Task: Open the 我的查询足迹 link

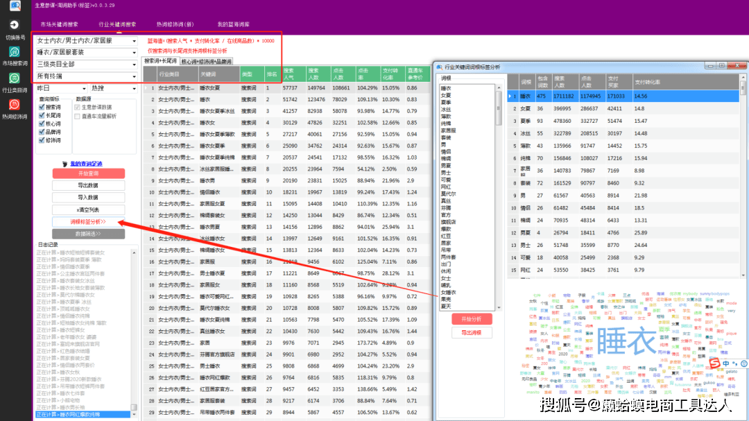Action: (86, 164)
